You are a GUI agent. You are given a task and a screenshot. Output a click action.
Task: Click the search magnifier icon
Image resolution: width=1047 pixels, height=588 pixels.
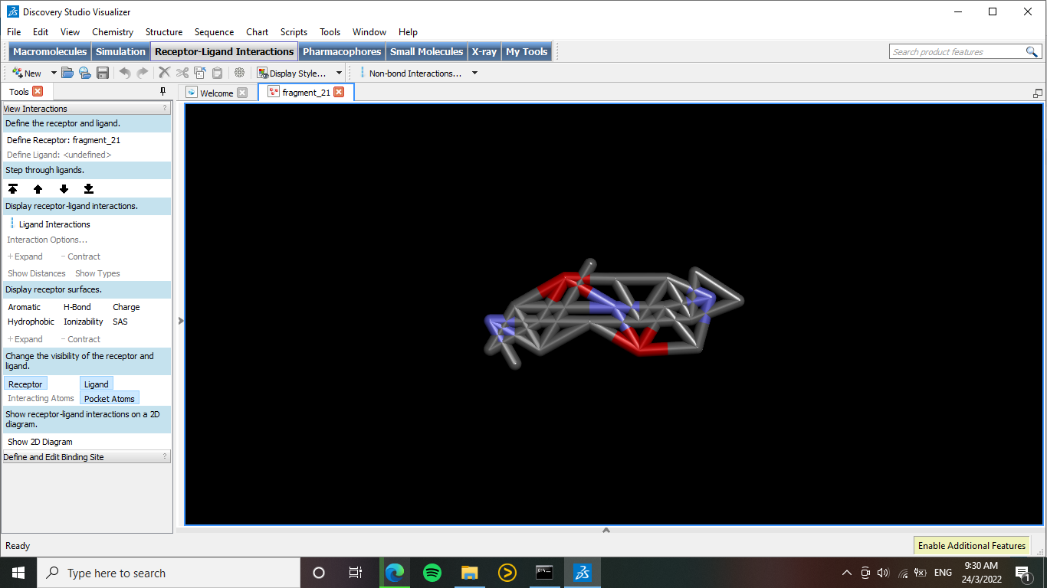point(1032,52)
